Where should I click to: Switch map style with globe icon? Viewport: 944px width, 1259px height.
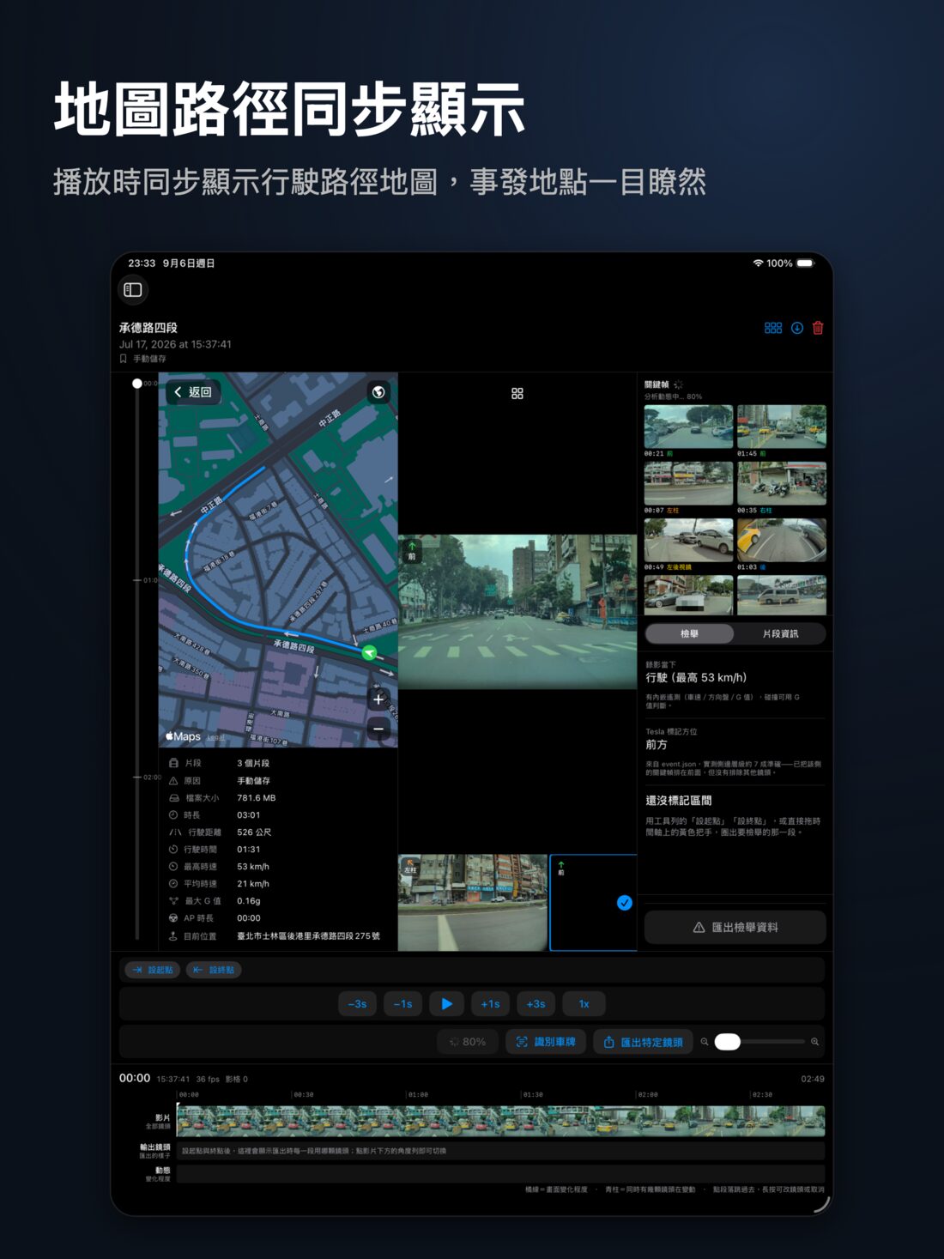pyautogui.click(x=378, y=392)
